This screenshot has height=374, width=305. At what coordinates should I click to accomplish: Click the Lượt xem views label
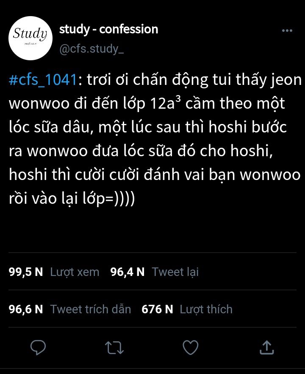click(x=75, y=272)
